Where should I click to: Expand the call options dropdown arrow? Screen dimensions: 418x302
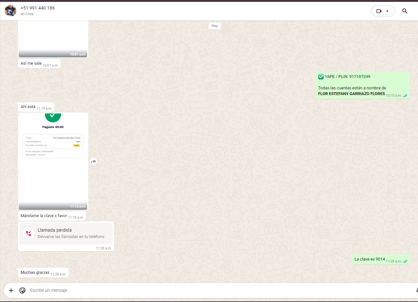click(387, 11)
